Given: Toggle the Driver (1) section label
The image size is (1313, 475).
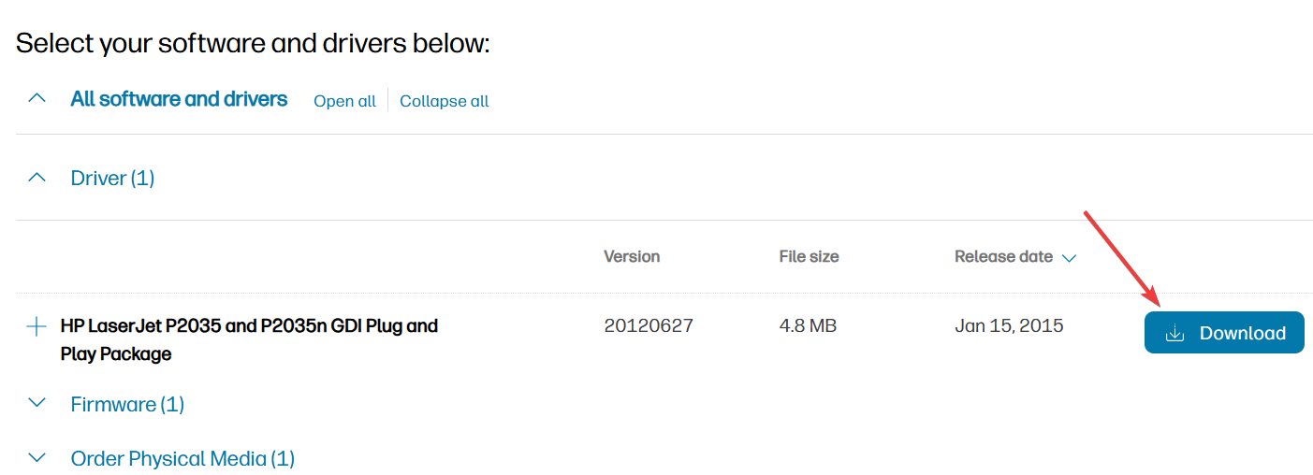Looking at the screenshot, I should click(x=112, y=178).
